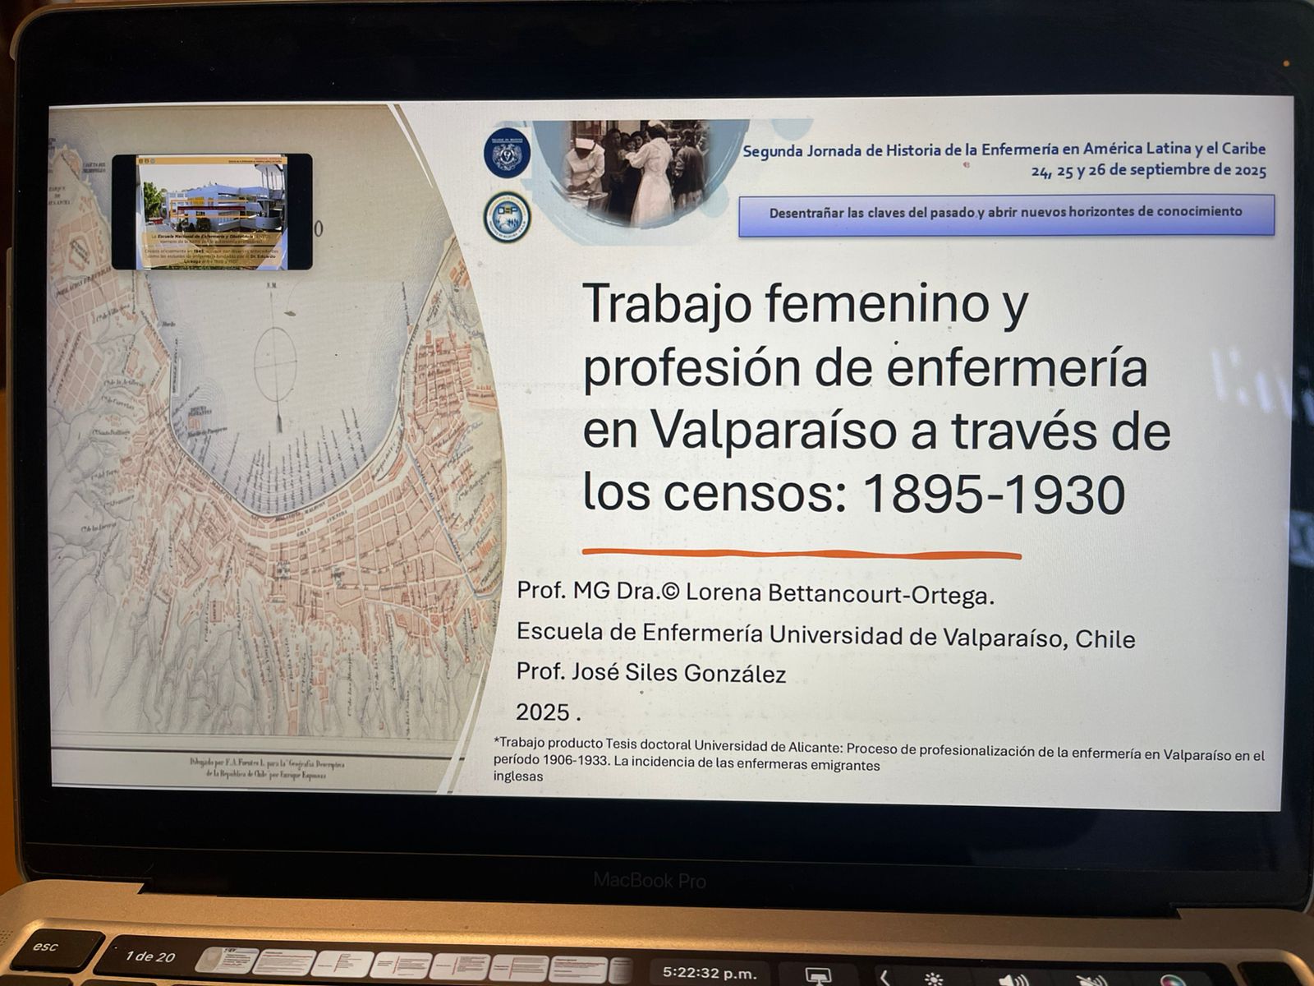The width and height of the screenshot is (1314, 986).
Task: Tap the AirPlay screen mirroring icon on Touch Bar
Action: [817, 975]
